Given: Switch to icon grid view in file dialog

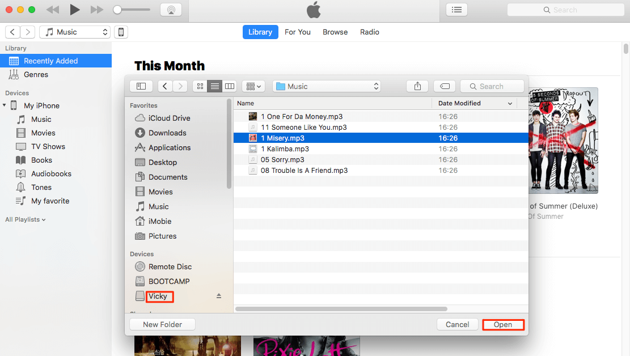Looking at the screenshot, I should (x=200, y=86).
